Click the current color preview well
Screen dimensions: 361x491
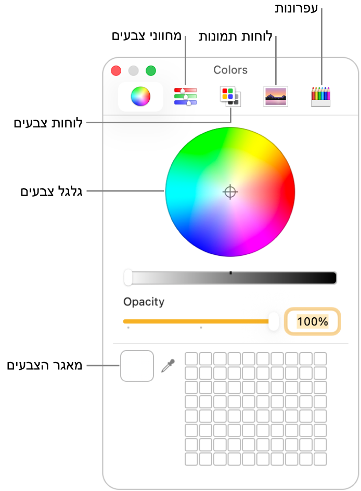137,366
